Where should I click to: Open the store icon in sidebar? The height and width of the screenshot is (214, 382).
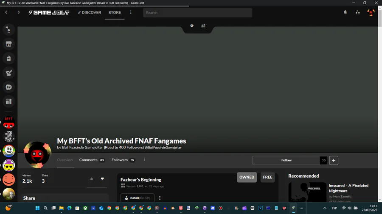pos(9,44)
